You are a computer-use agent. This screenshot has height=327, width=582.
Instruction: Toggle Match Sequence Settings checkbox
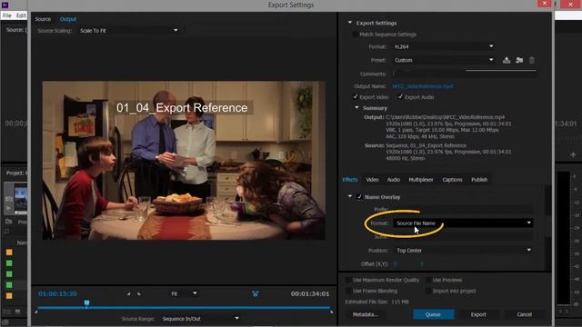click(356, 35)
